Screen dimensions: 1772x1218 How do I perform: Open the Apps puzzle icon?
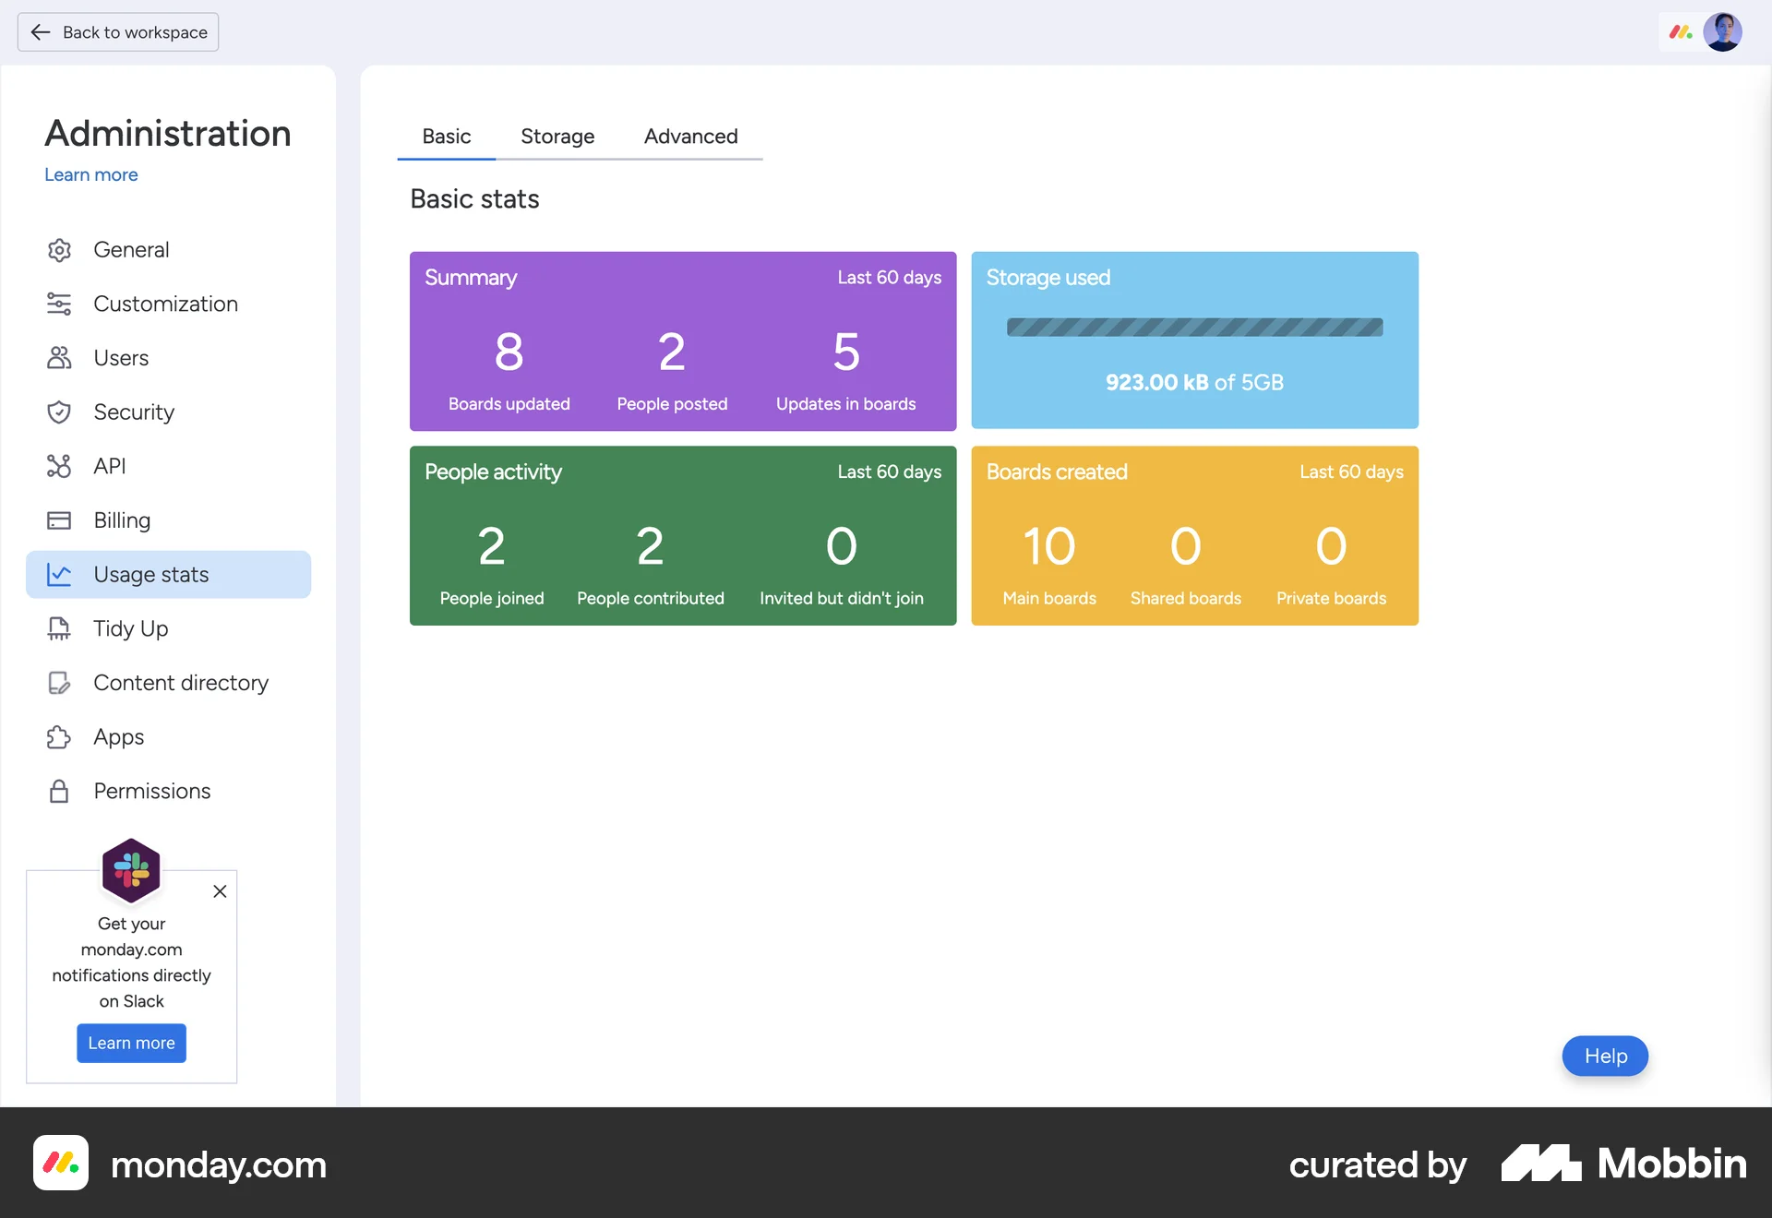click(x=59, y=737)
